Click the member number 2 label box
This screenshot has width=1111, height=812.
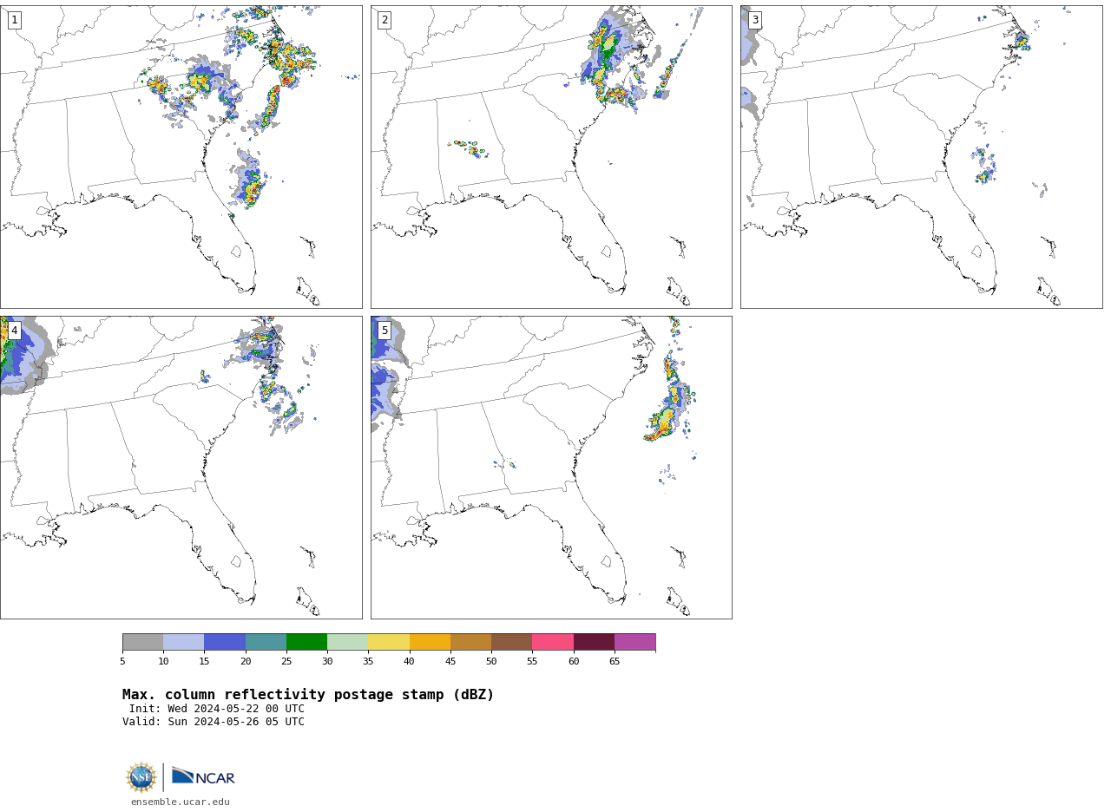385,20
